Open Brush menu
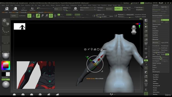The height and width of the screenshot is (97, 172). click(8, 5)
